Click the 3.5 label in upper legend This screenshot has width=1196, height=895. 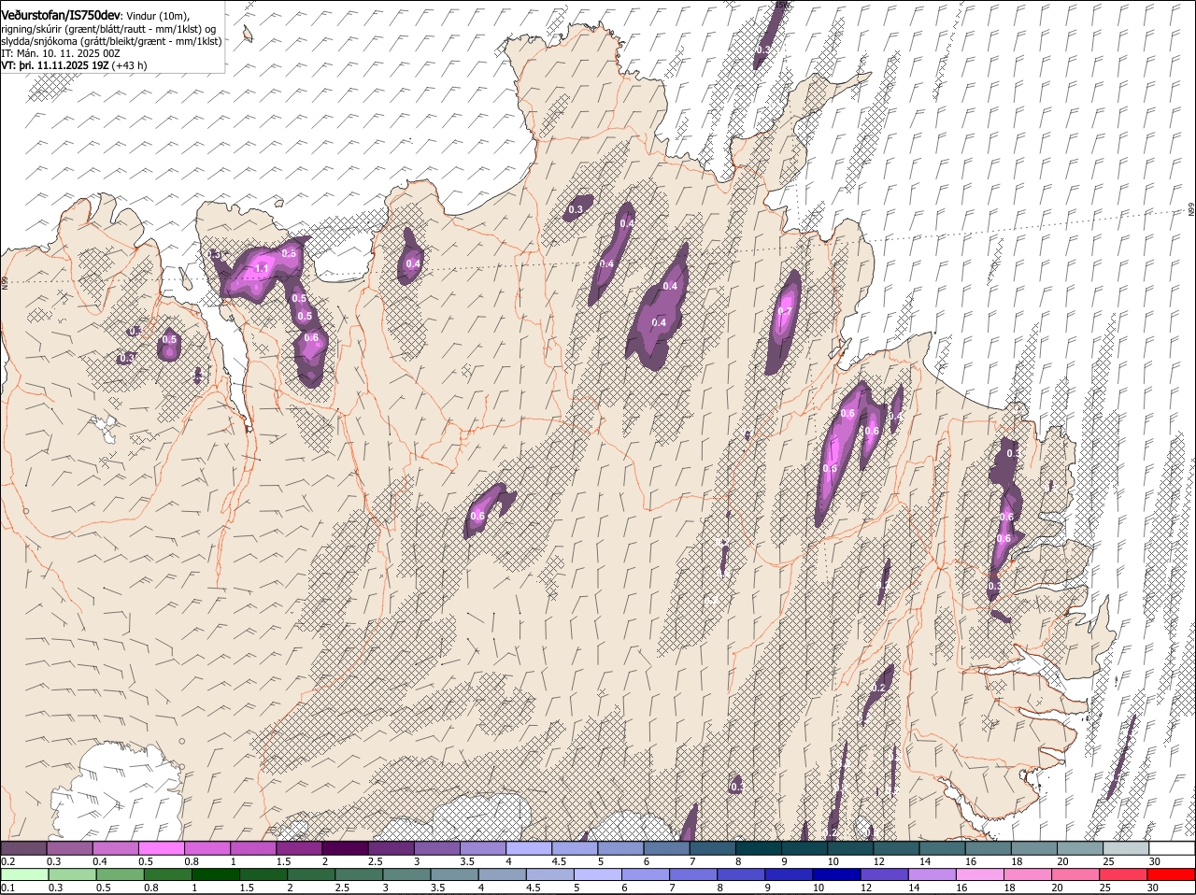point(467,861)
